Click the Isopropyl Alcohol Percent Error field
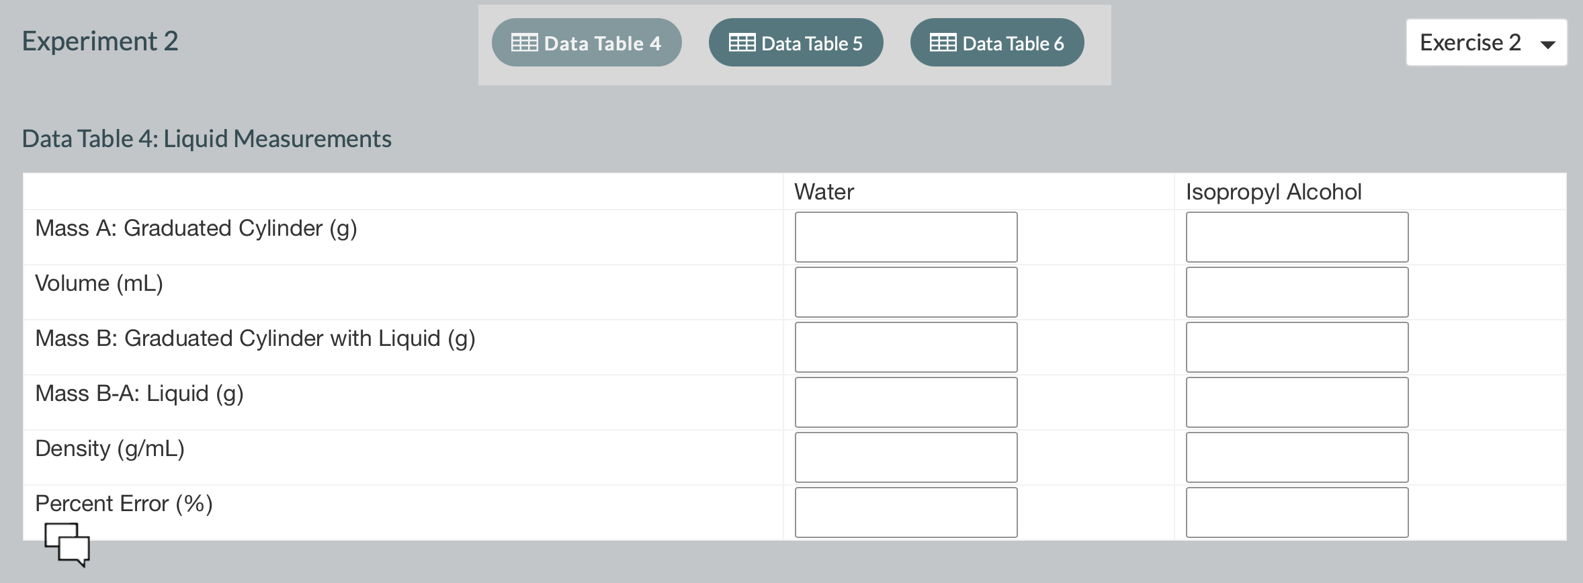The image size is (1583, 583). pyautogui.click(x=1297, y=512)
